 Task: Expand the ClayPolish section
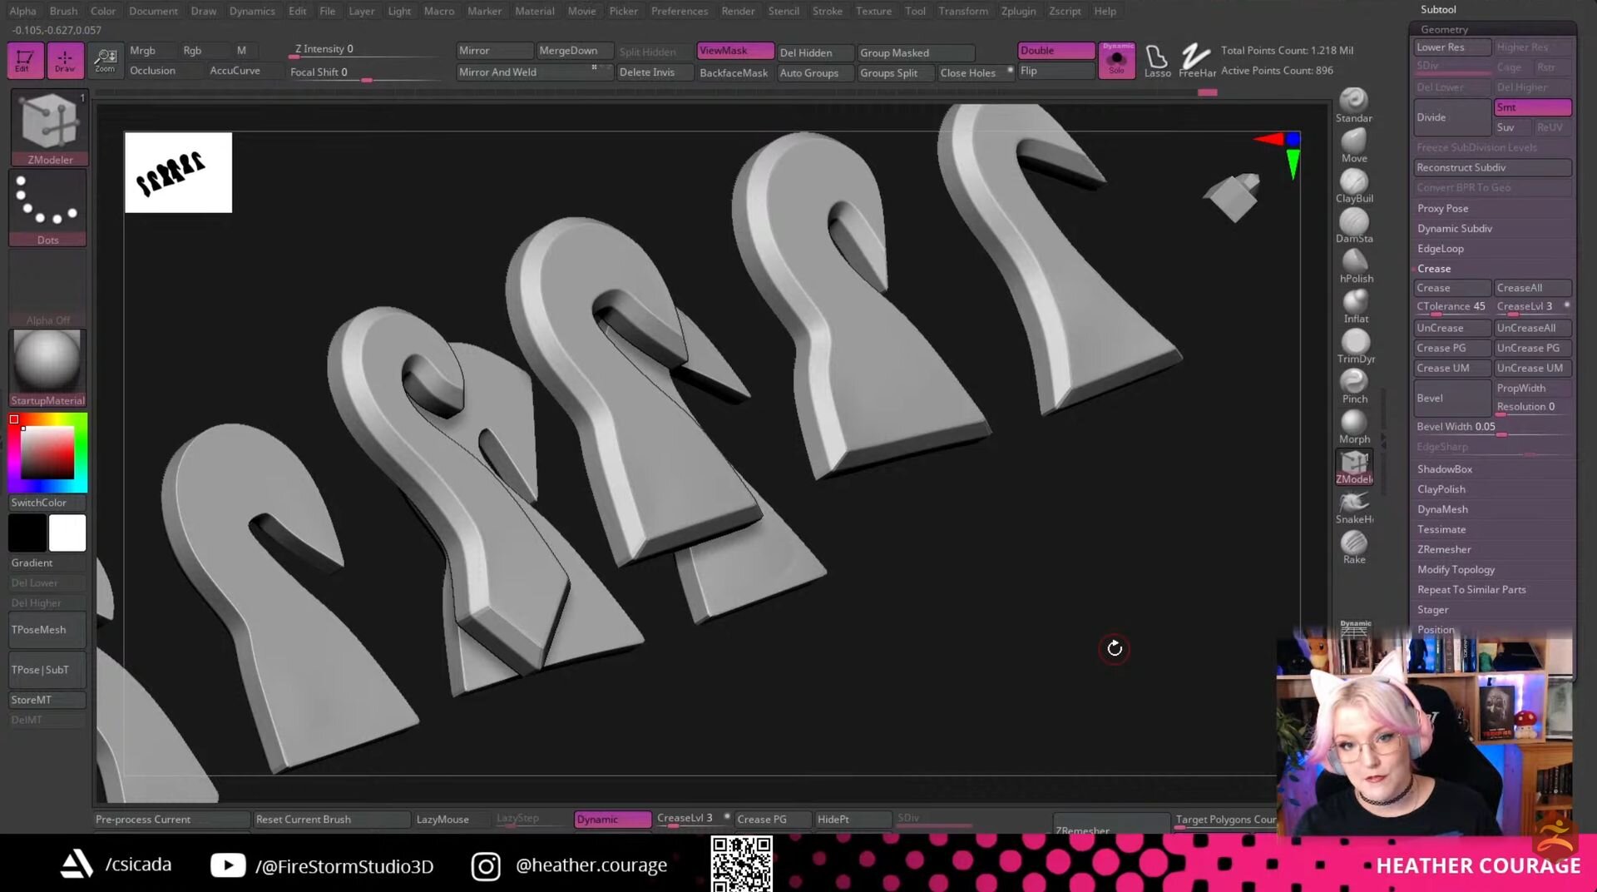click(1441, 489)
